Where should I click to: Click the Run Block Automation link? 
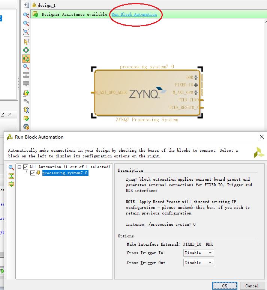pyautogui.click(x=134, y=14)
